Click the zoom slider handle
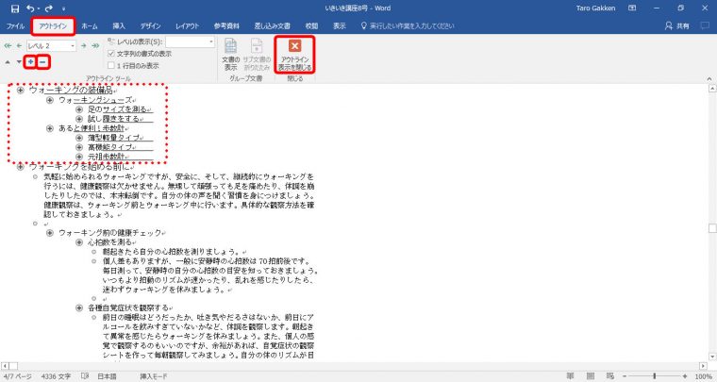Screen dimensions: 717x382 [655, 376]
